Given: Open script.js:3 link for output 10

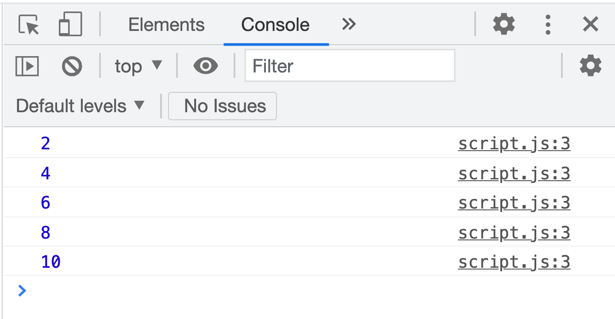Looking at the screenshot, I should pos(514,262).
